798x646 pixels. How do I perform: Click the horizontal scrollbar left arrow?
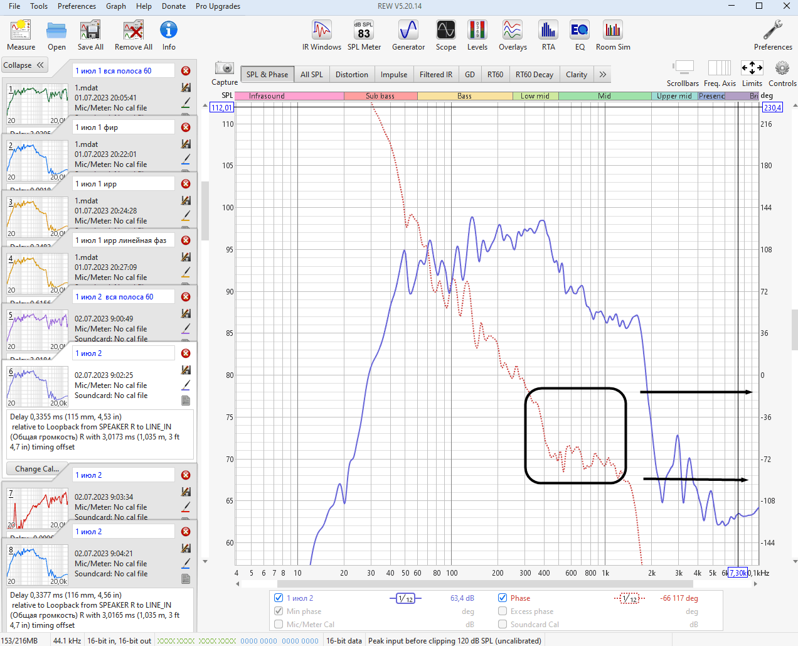click(237, 584)
